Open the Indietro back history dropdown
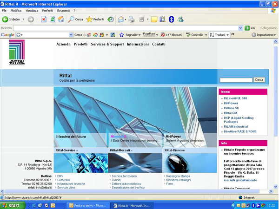 [23, 19]
